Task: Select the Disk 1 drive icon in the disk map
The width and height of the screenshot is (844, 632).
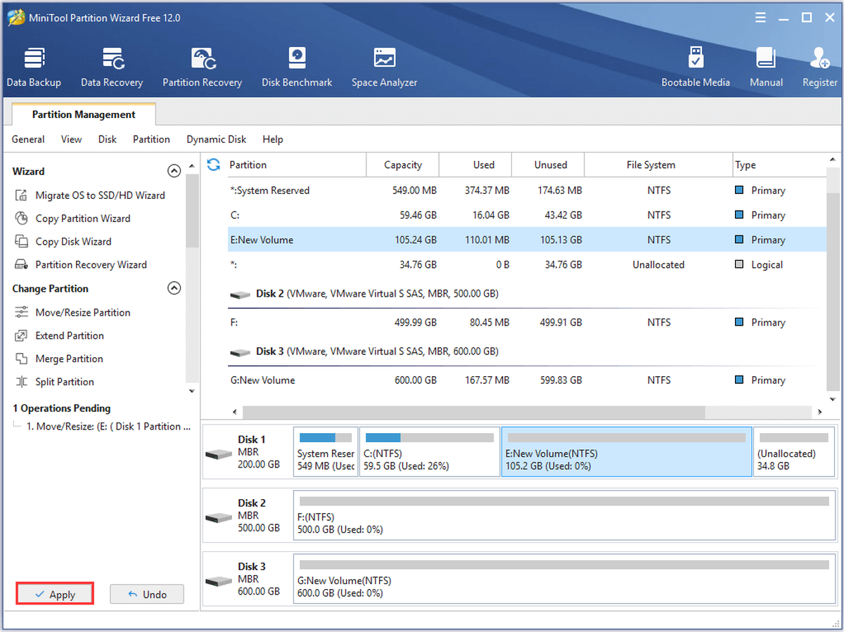Action: (219, 454)
